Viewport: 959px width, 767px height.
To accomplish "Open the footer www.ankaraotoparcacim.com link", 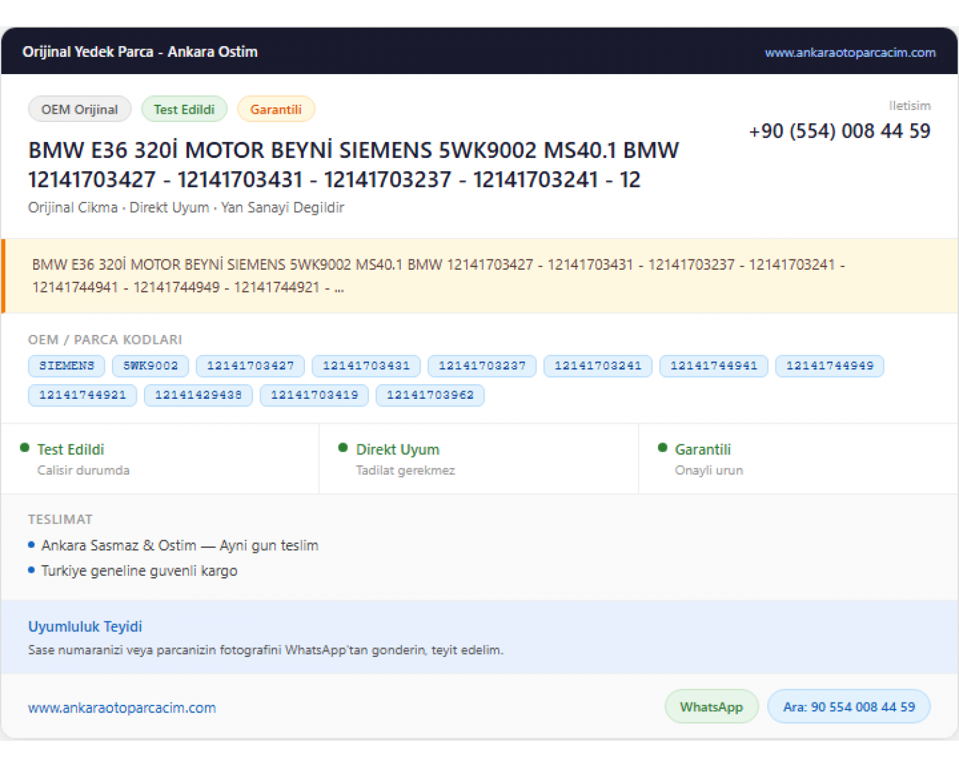I will [122, 708].
